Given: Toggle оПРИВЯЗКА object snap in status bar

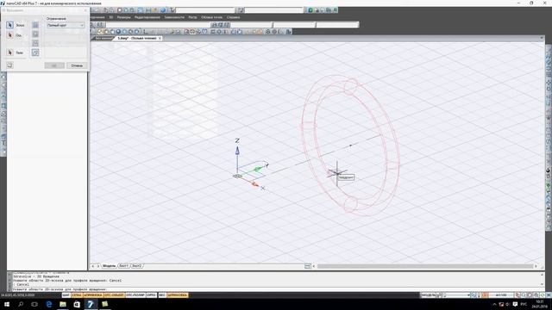Looking at the screenshot, I should click(93, 295).
